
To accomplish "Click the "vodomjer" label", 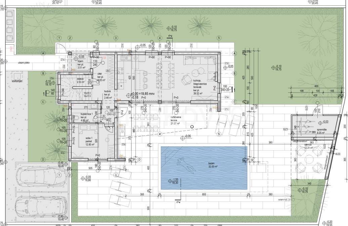I will (x=16, y=81).
